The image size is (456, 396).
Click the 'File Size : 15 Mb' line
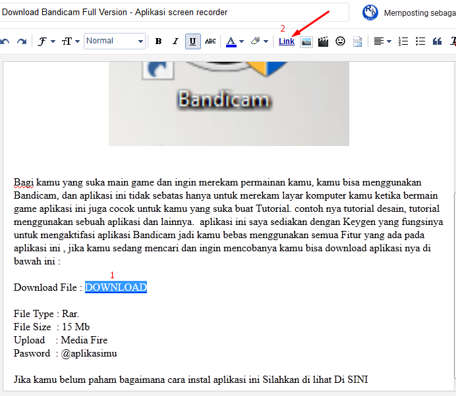51,327
